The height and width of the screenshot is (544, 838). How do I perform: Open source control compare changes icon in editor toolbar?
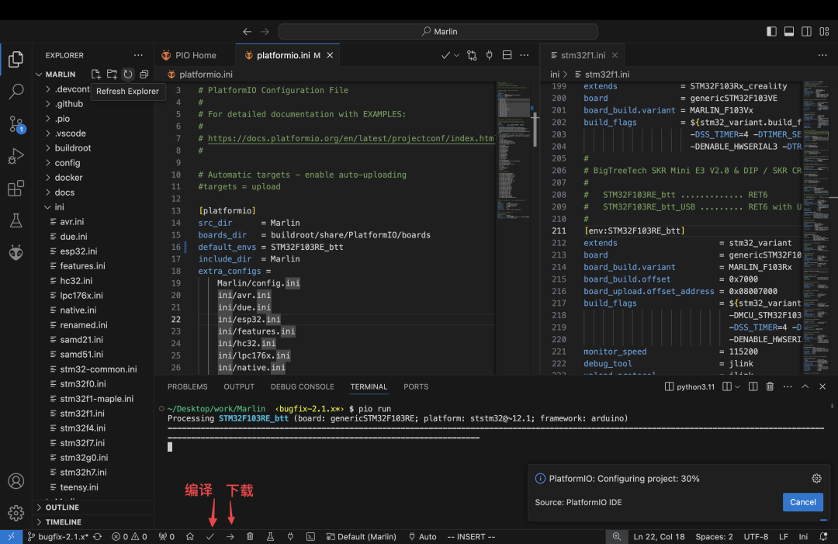click(472, 55)
